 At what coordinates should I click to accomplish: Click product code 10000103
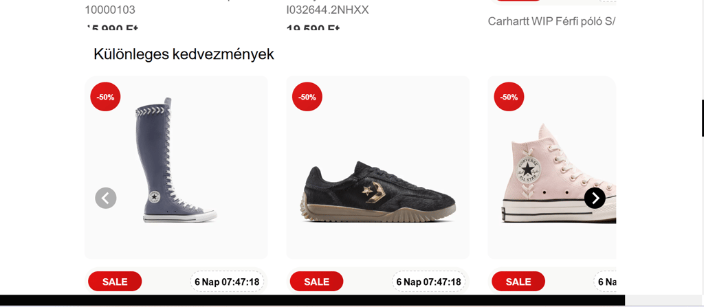click(110, 10)
